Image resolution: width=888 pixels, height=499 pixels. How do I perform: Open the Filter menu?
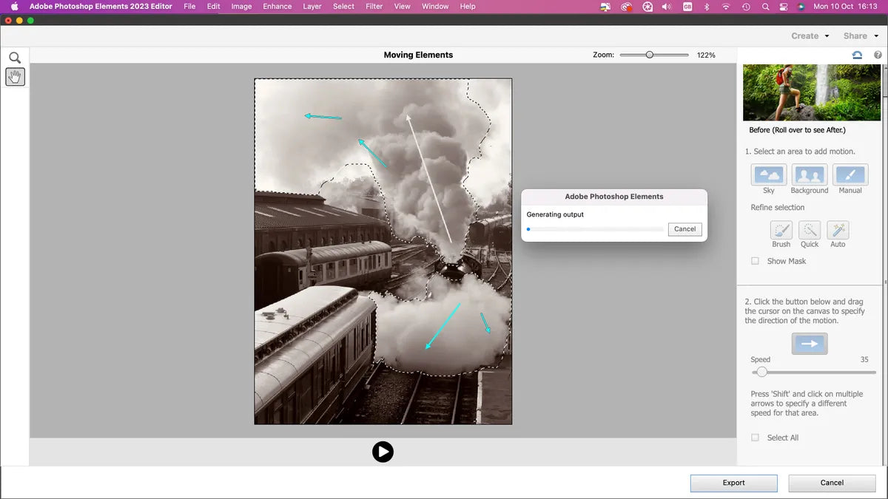[x=374, y=7]
